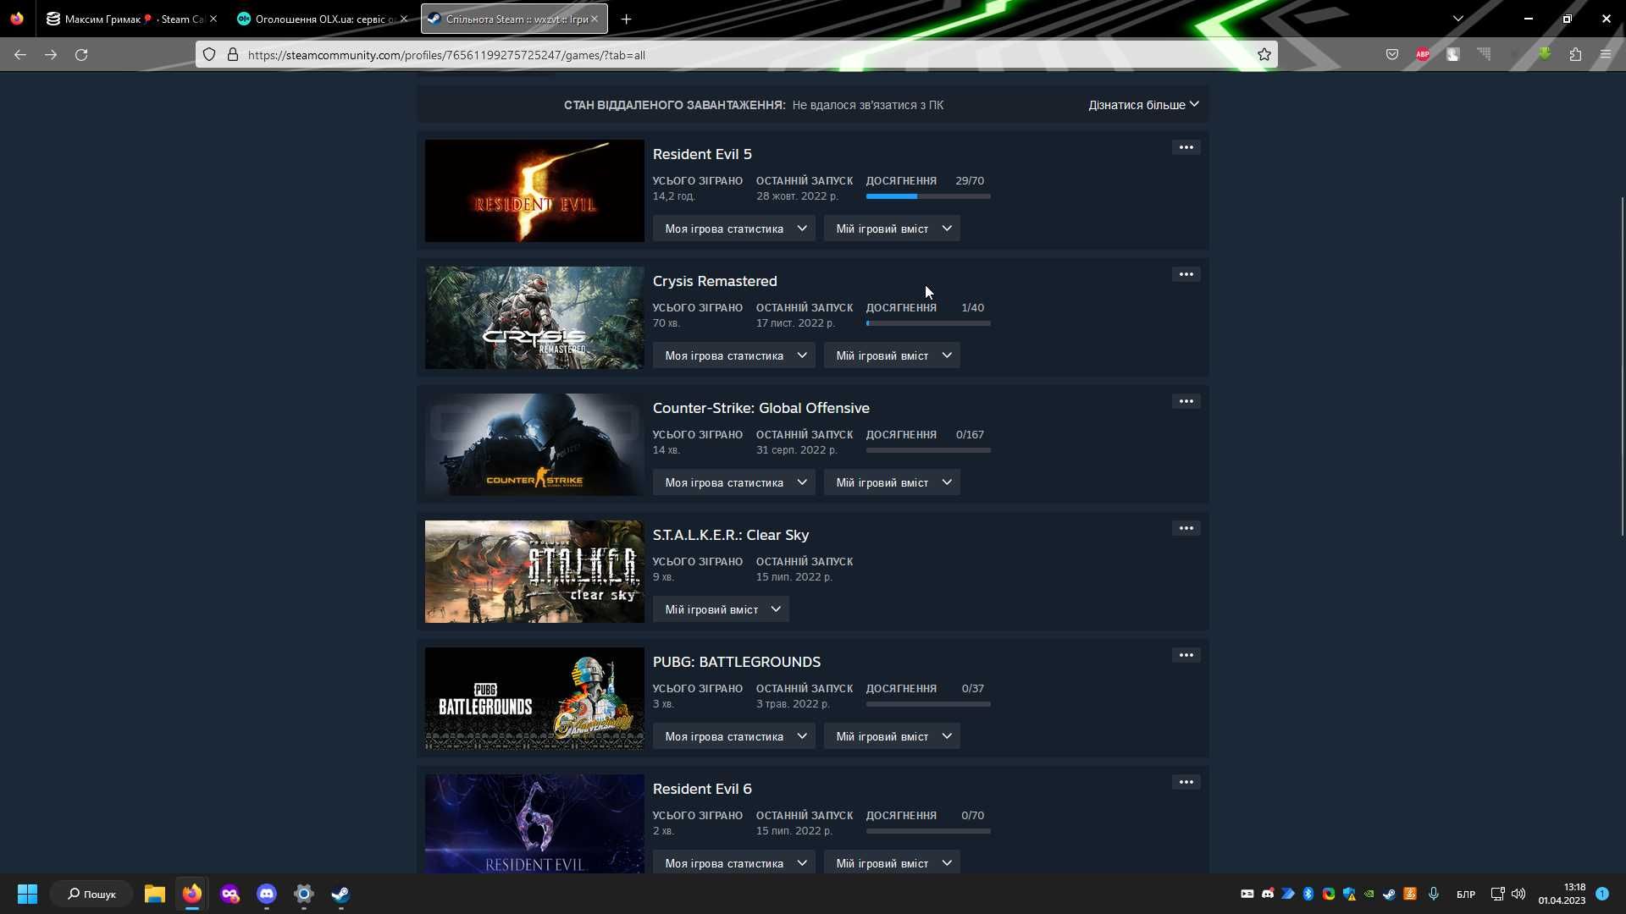Screen dimensions: 1626x914
Task: Open Windows taskbar search 'Пошук'
Action: (x=91, y=894)
